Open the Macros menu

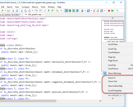(x=35, y=7)
